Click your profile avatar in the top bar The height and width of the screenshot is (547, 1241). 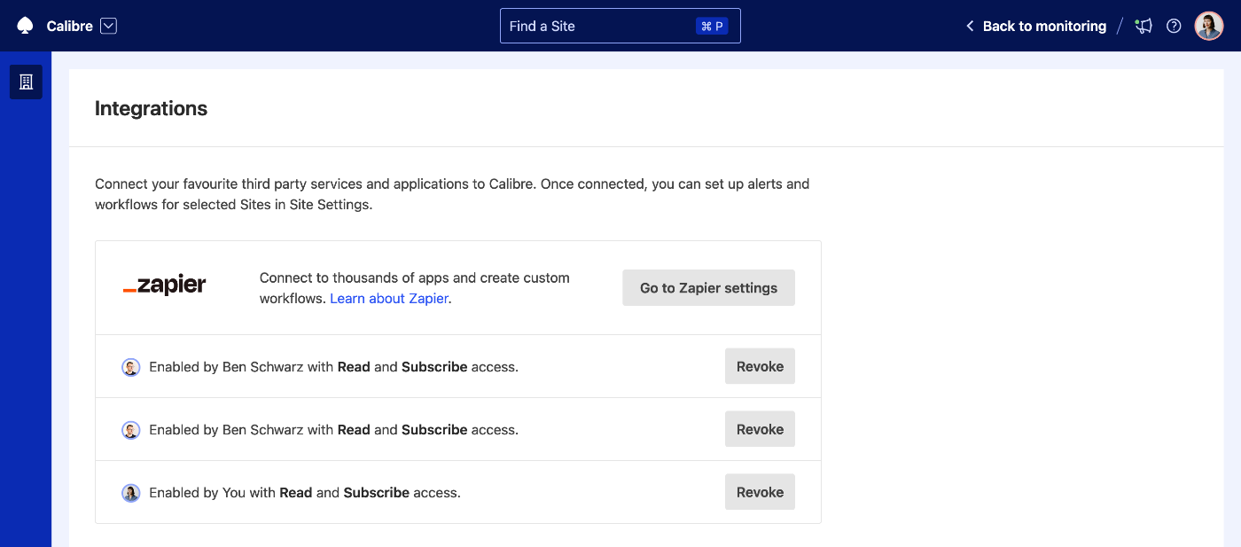click(x=1208, y=26)
